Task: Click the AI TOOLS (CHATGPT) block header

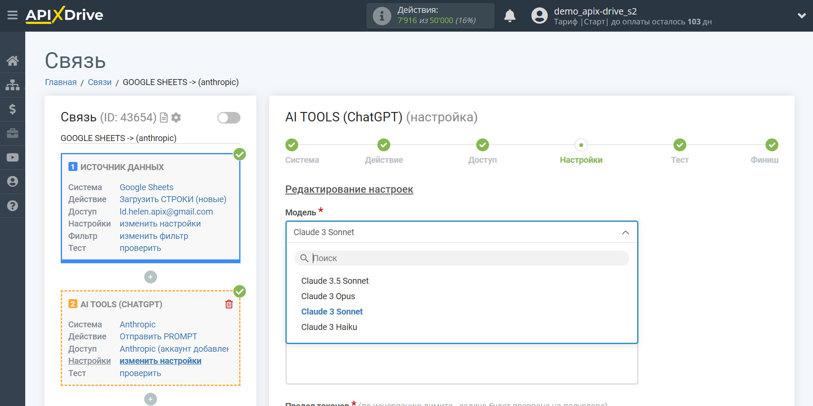Action: (122, 304)
